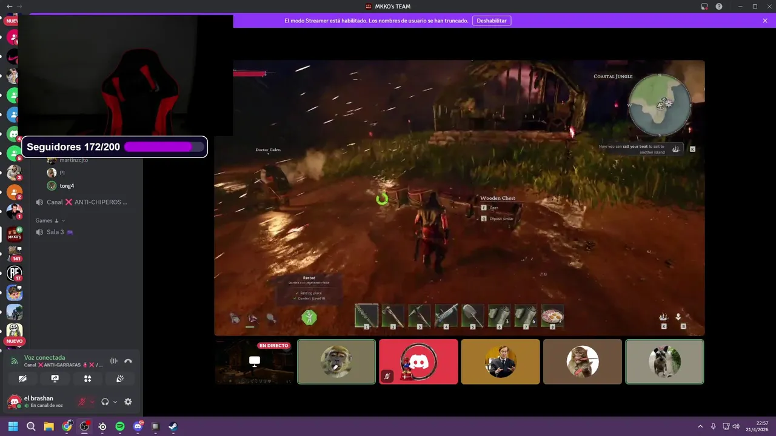
Task: Select the man in suit participant tile
Action: [500, 362]
